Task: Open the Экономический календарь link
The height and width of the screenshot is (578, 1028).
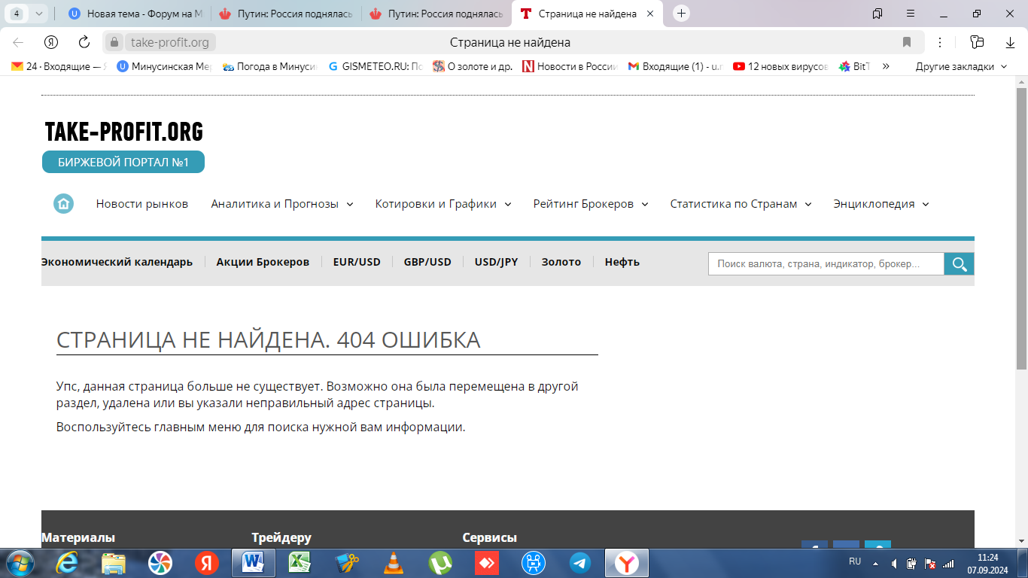Action: (x=117, y=262)
